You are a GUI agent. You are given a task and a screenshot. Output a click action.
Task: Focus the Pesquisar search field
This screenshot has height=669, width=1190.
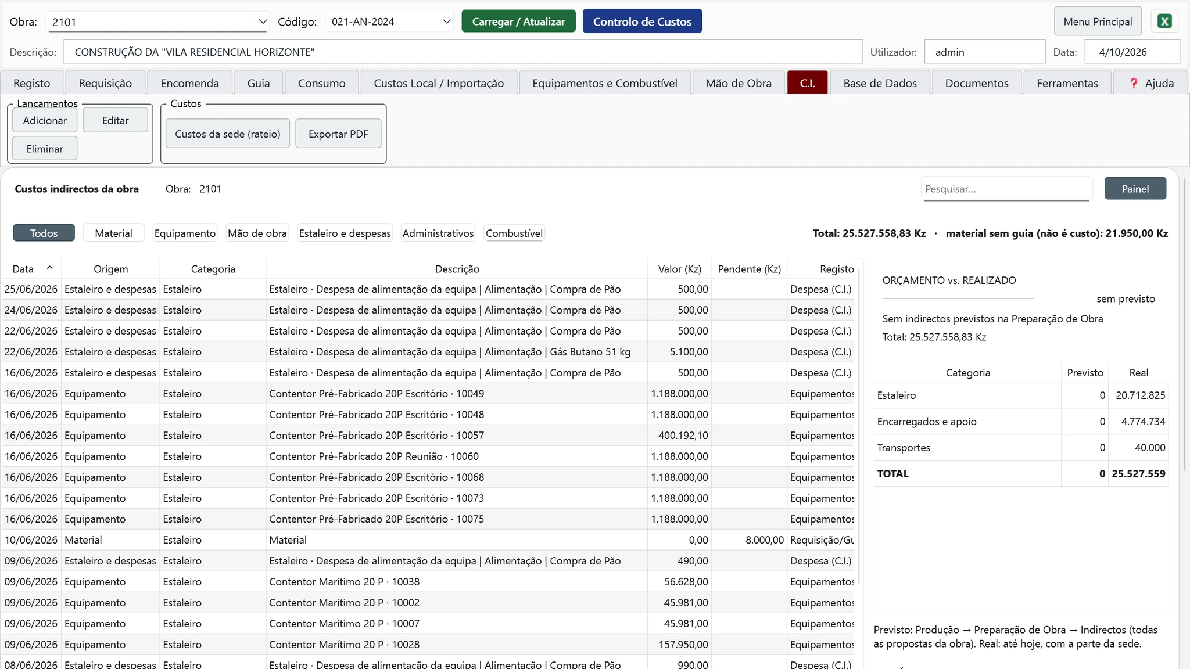(1006, 189)
